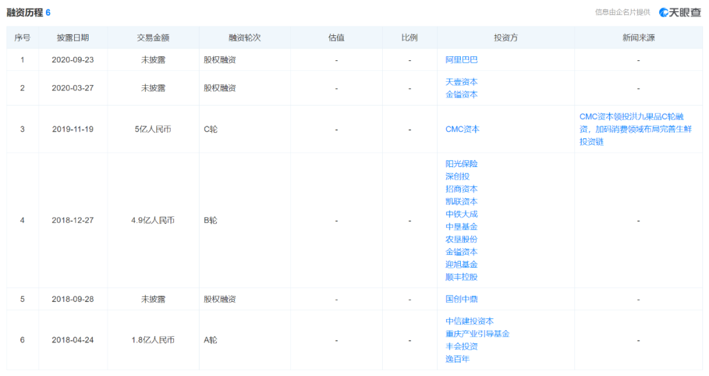The width and height of the screenshot is (709, 376).
Task: Open the 逸百年 investor link
Action: [x=457, y=359]
